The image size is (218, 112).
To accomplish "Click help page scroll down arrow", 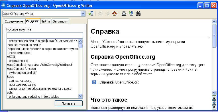I will click(214, 93).
